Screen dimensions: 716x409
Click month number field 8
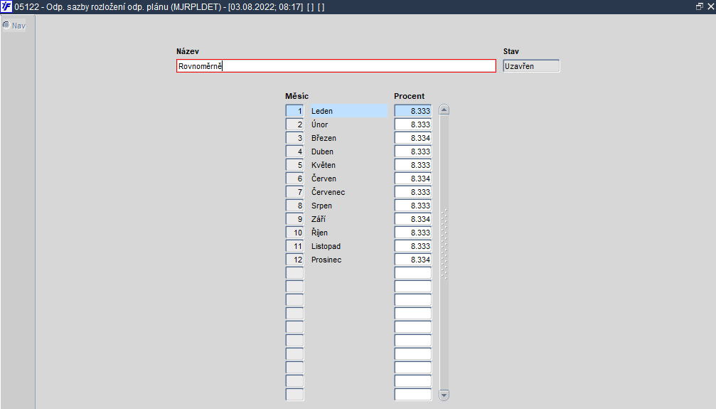pos(294,206)
